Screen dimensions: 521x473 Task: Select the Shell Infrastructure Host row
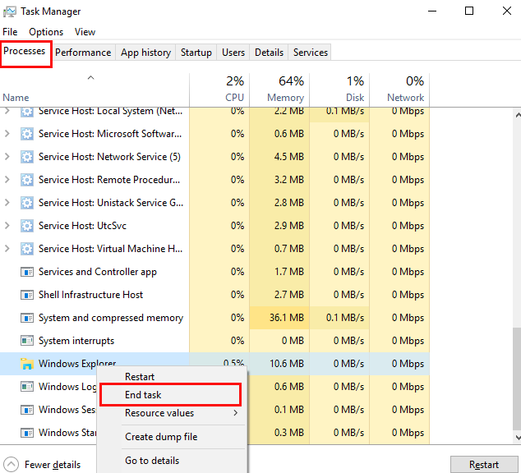(214, 295)
